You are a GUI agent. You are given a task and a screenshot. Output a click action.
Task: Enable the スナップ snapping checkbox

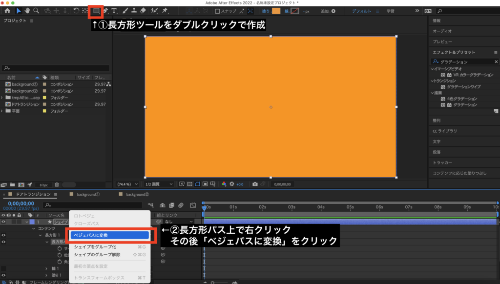point(216,11)
